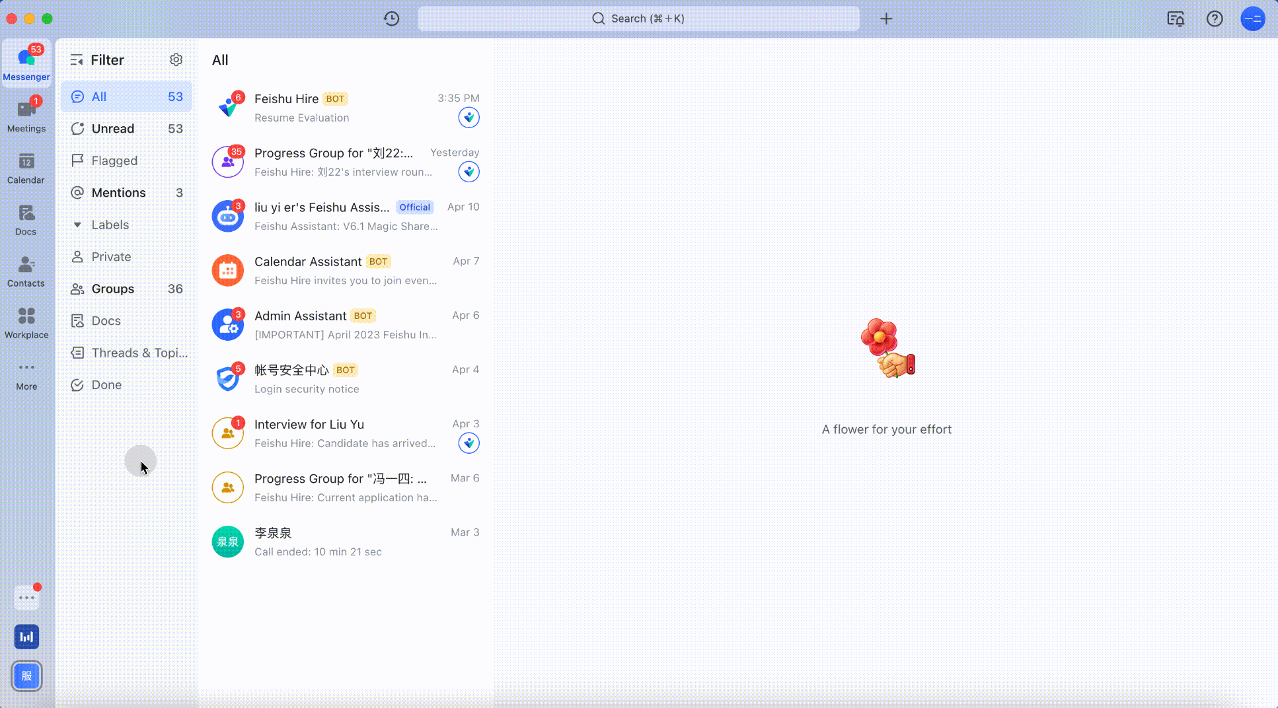Viewport: 1278px width, 708px height.
Task: Click the plus icon beside search
Action: click(886, 18)
